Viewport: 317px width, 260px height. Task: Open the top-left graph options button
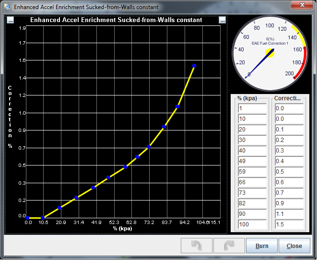point(11,20)
